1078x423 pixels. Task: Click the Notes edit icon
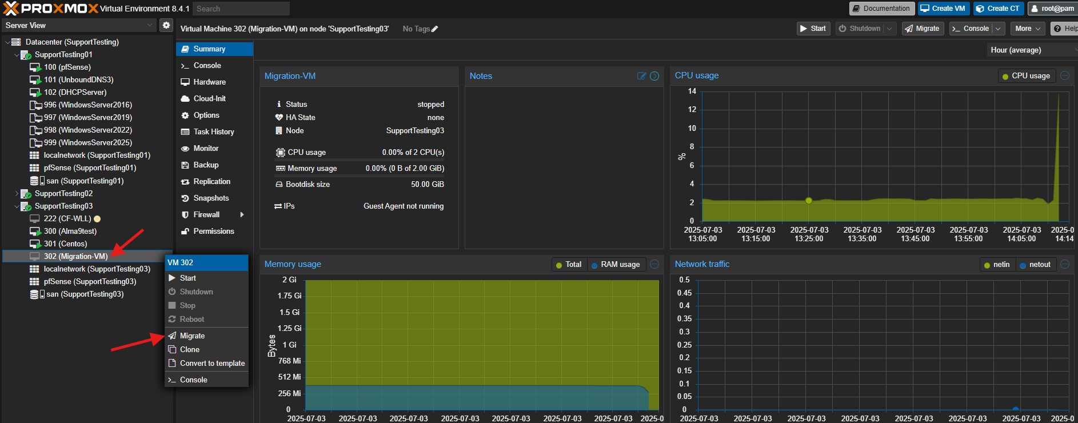[641, 76]
